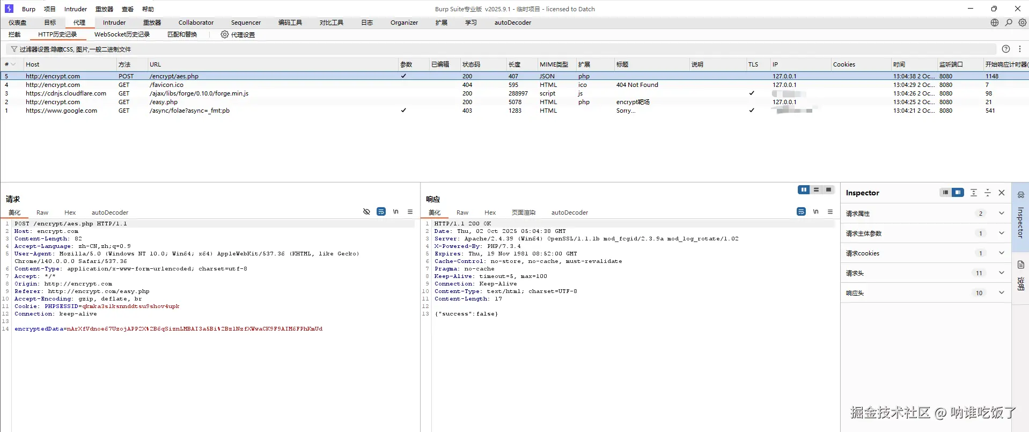Open the request editor hamburger menu
The height and width of the screenshot is (432, 1029).
click(410, 212)
